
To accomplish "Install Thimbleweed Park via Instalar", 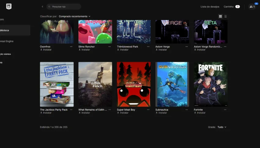I will tap(123, 50).
